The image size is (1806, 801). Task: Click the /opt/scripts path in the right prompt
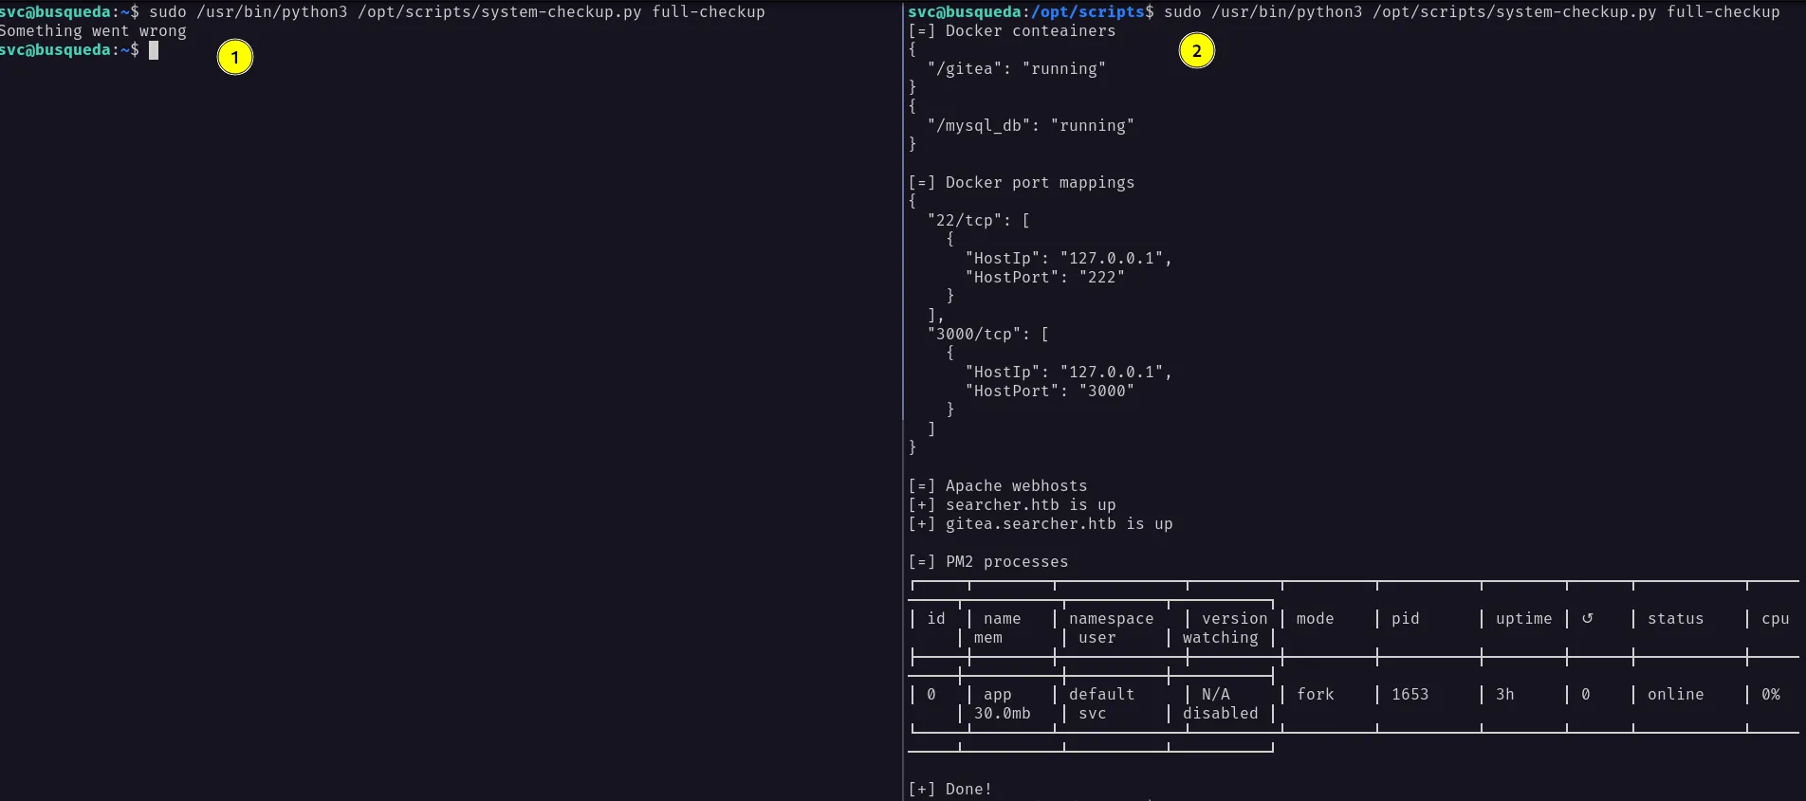click(x=1087, y=12)
